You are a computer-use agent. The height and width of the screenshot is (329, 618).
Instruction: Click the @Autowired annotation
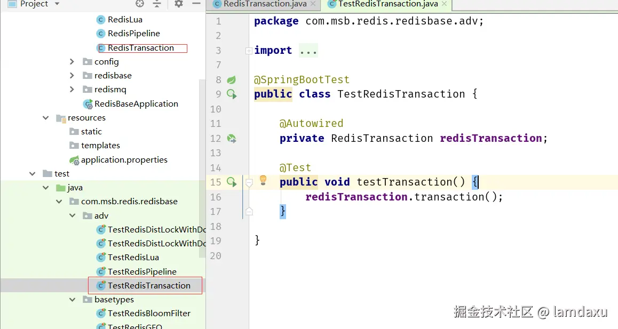(311, 123)
